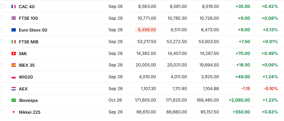Click the UK flag icon beside FTSE 100
The image size is (284, 121).
(x=14, y=18)
